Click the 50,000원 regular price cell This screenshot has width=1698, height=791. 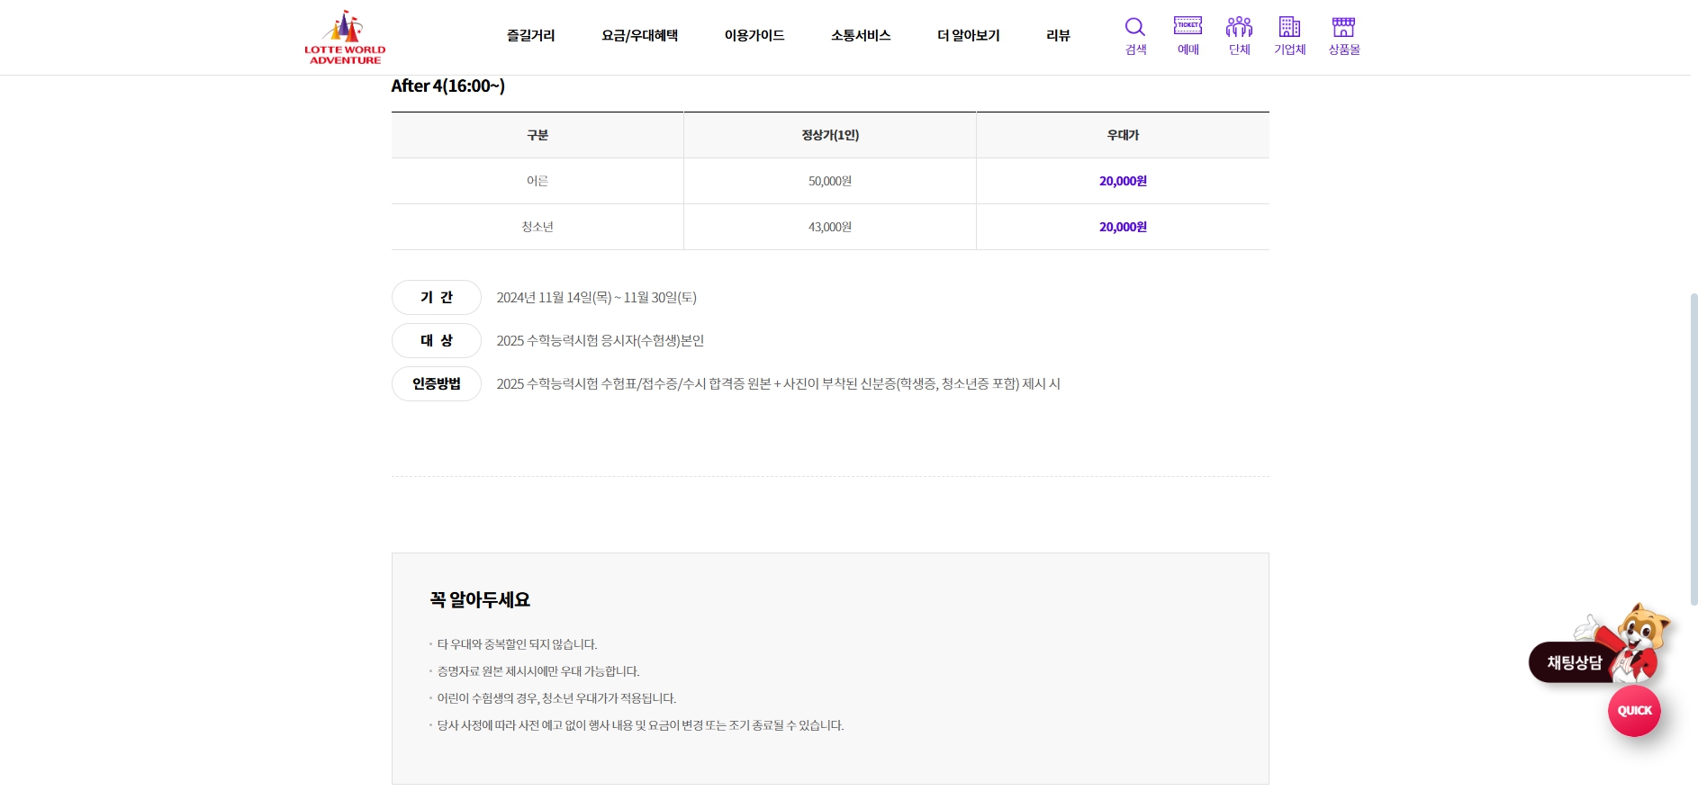click(830, 181)
